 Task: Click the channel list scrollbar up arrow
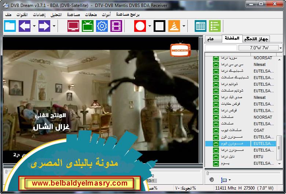[279, 59]
